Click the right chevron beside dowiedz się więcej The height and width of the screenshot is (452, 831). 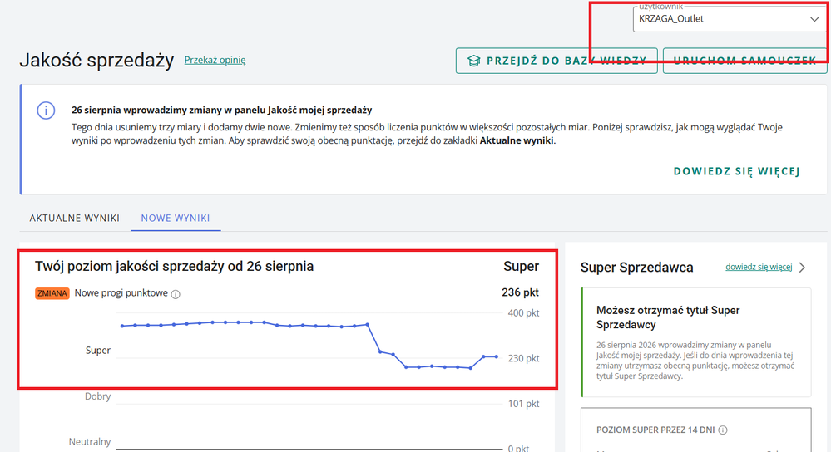click(803, 268)
